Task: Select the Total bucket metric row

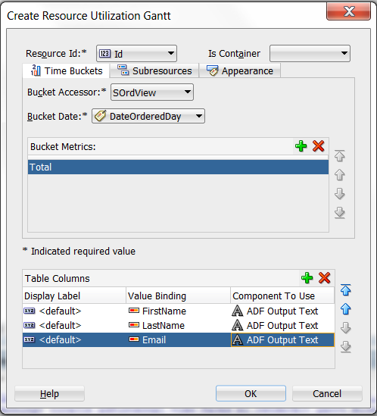Action: (178, 167)
